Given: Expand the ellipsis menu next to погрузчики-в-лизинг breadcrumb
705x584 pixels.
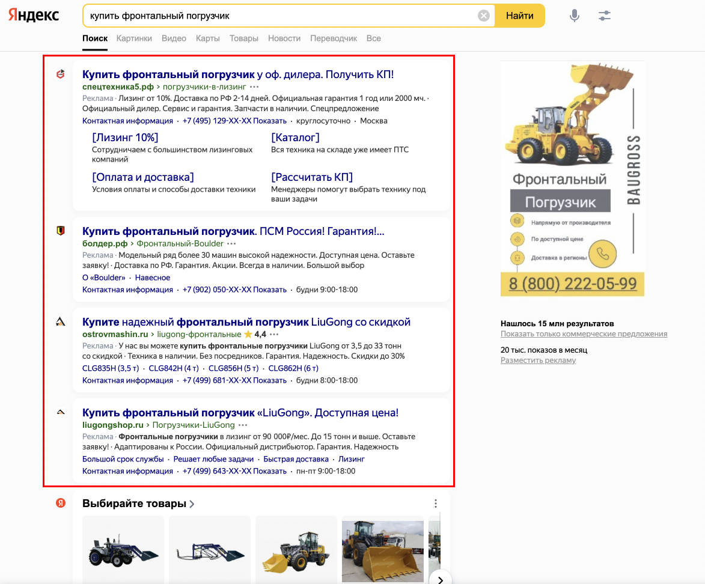Looking at the screenshot, I should coord(255,86).
